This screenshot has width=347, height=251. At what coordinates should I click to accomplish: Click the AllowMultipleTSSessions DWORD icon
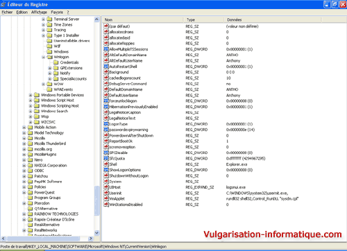click(x=106, y=49)
